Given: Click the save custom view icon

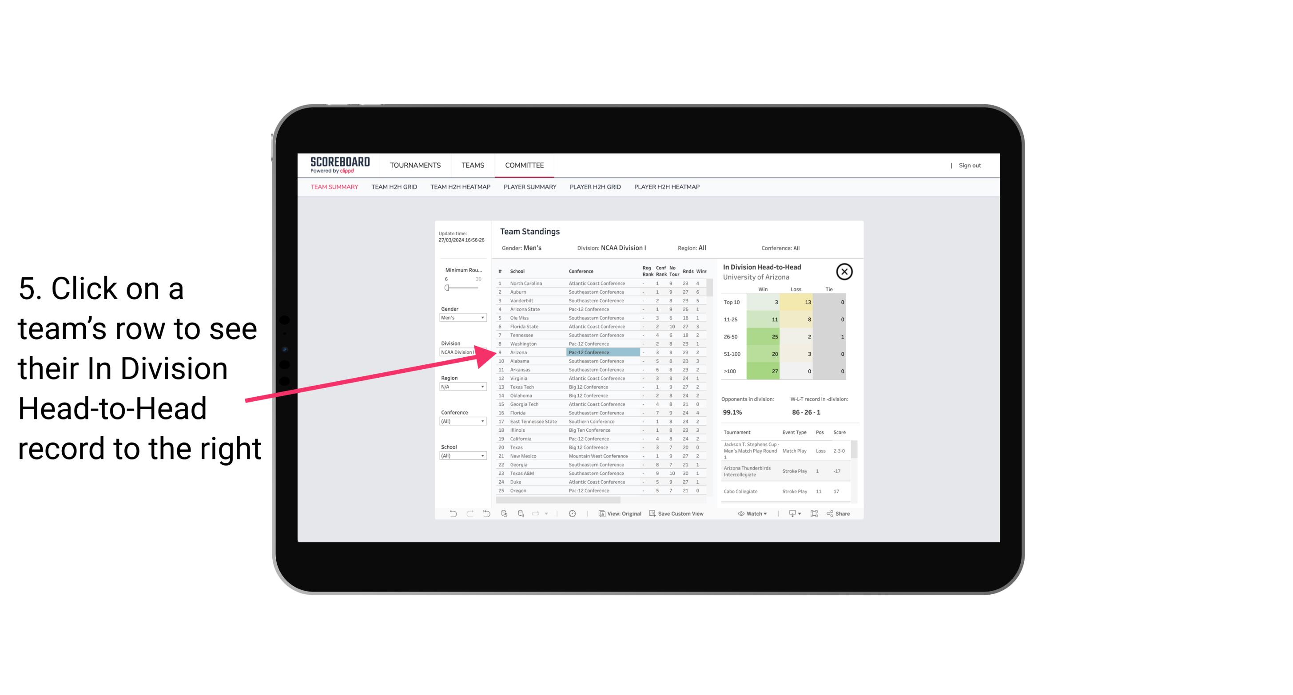Looking at the screenshot, I should [653, 513].
